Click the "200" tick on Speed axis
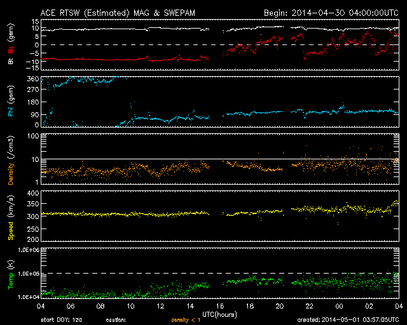 coord(33,239)
